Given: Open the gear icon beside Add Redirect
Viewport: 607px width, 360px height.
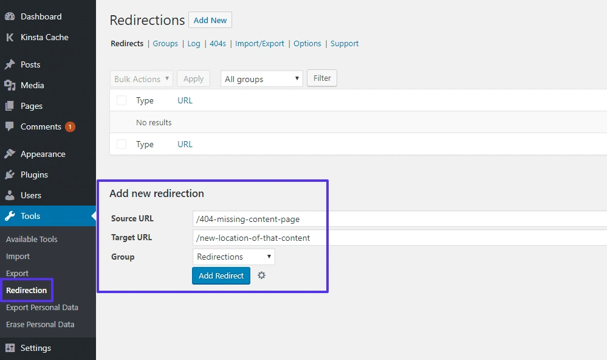Looking at the screenshot, I should [x=261, y=275].
